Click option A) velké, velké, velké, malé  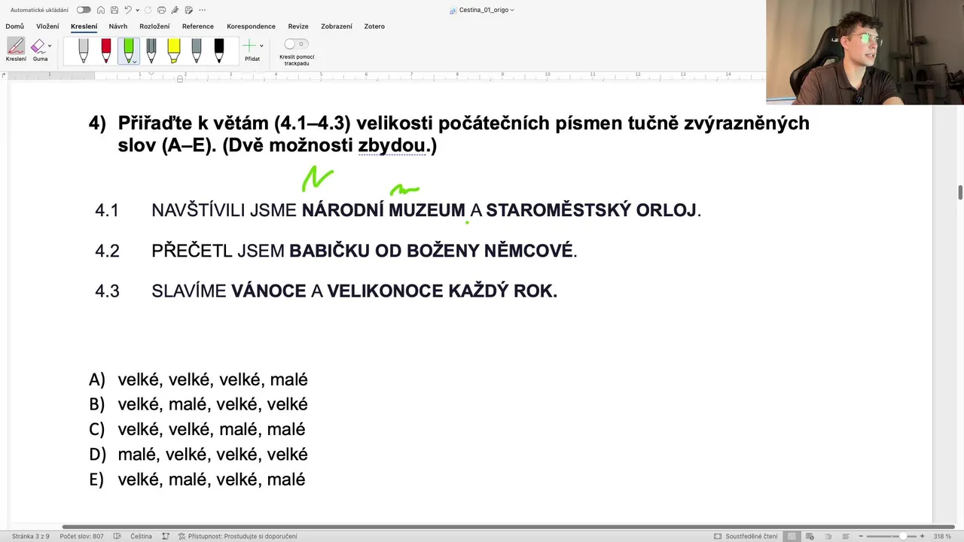pyautogui.click(x=198, y=380)
